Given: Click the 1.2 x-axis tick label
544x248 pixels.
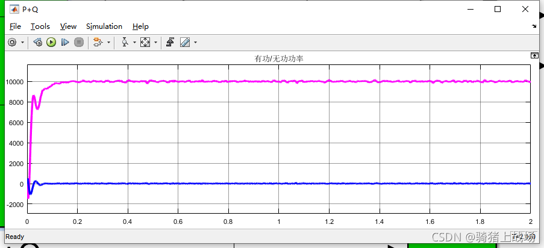Looking at the screenshot, I should (x=330, y=222).
